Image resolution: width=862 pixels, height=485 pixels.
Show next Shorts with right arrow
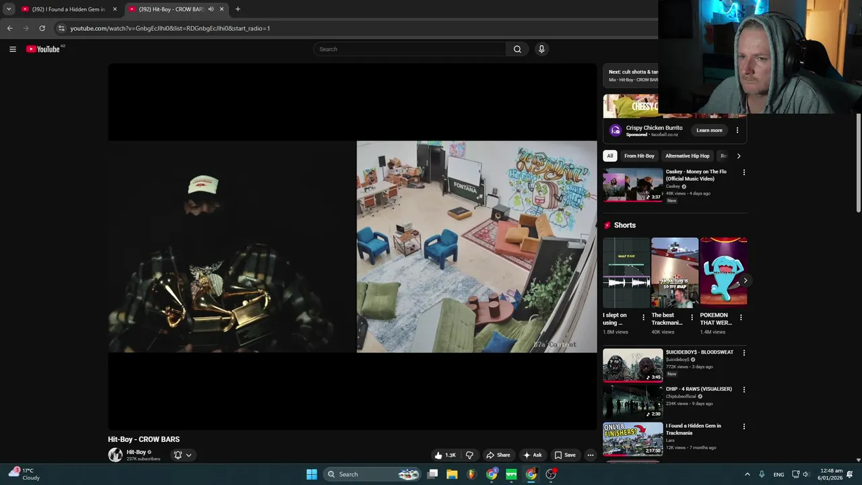pyautogui.click(x=745, y=280)
